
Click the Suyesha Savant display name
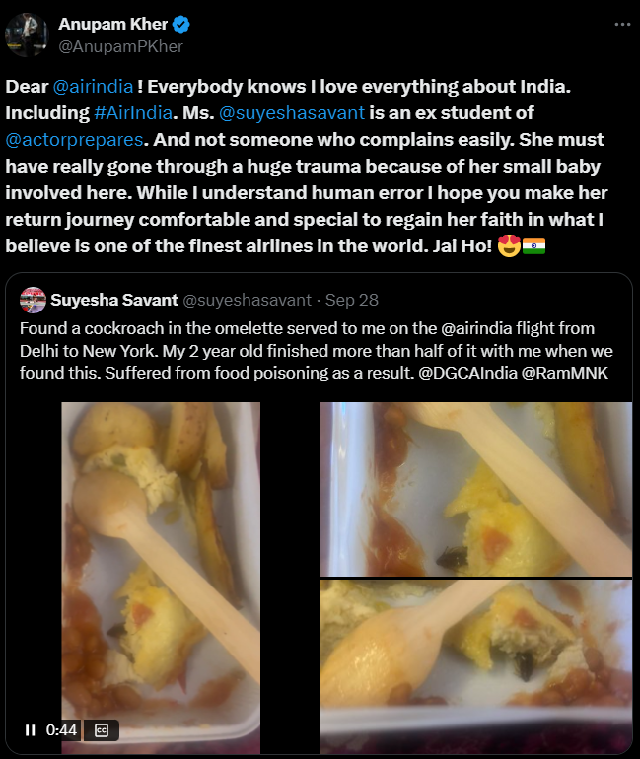[x=114, y=300]
